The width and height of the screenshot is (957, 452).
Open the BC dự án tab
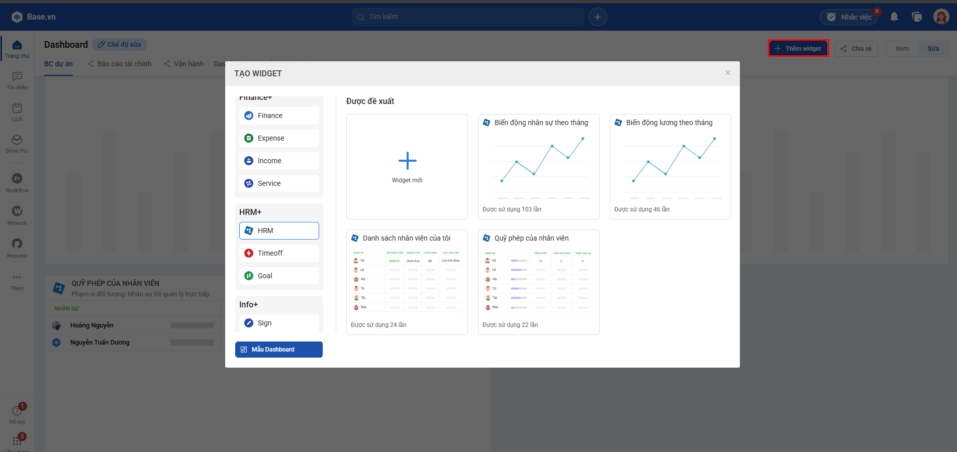(58, 64)
